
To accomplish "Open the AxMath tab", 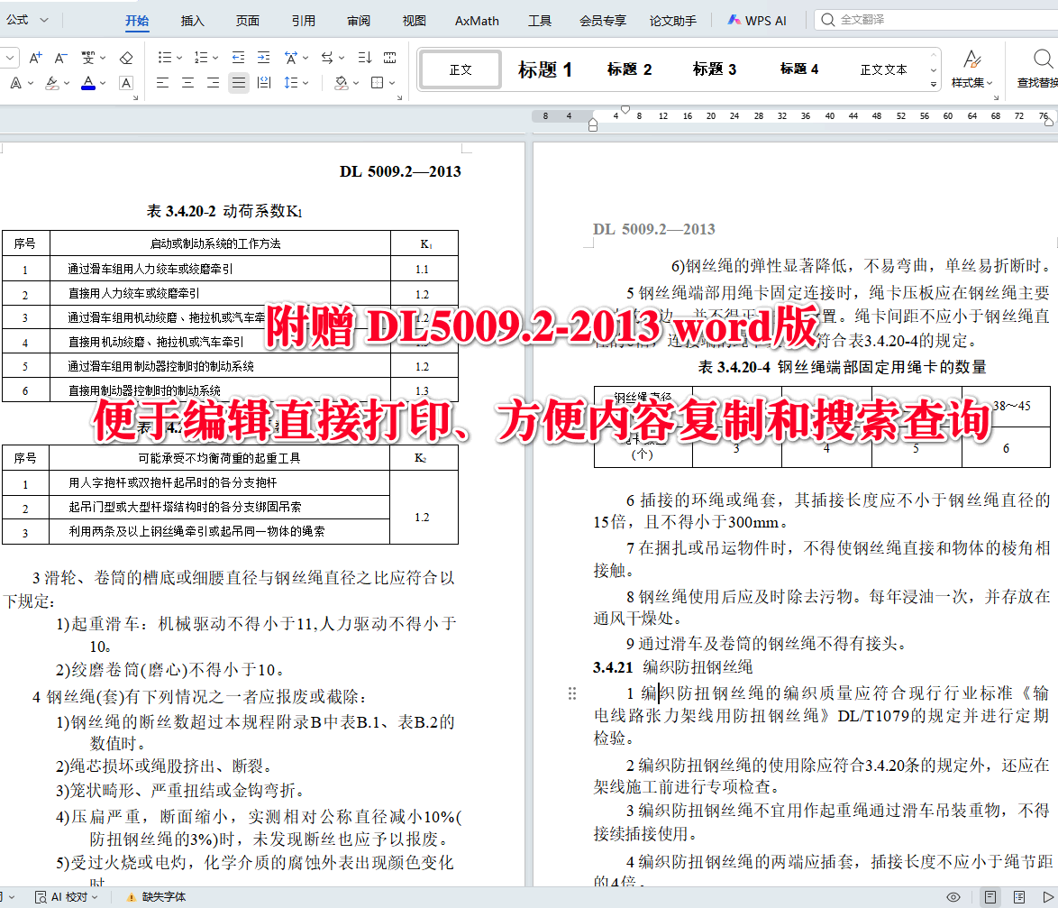I will tap(477, 21).
